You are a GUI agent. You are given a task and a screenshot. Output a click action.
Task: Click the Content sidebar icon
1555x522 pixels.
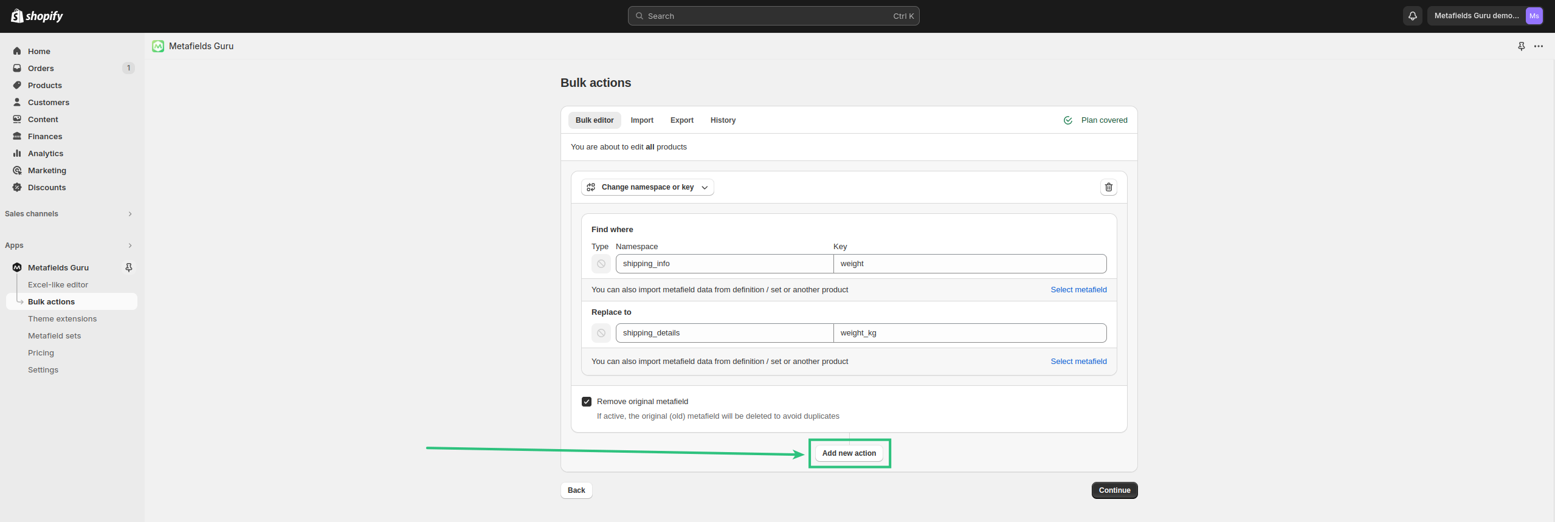17,119
